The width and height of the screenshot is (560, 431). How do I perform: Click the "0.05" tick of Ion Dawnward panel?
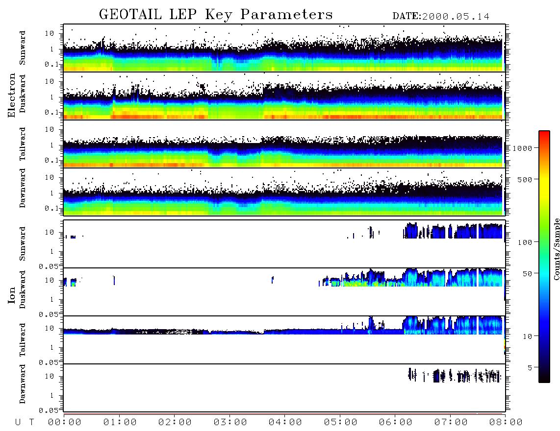coord(48,410)
